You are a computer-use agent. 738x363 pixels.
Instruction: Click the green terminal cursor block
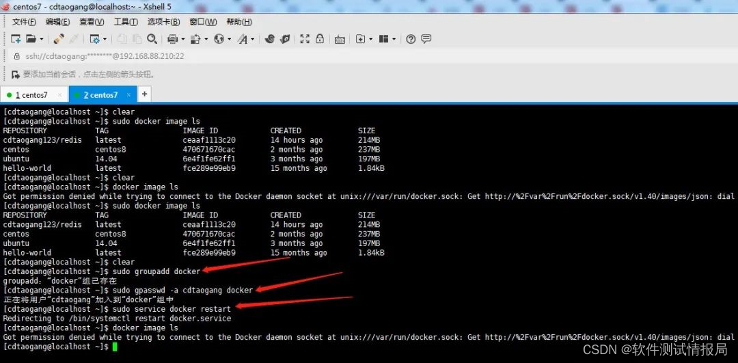(114, 347)
